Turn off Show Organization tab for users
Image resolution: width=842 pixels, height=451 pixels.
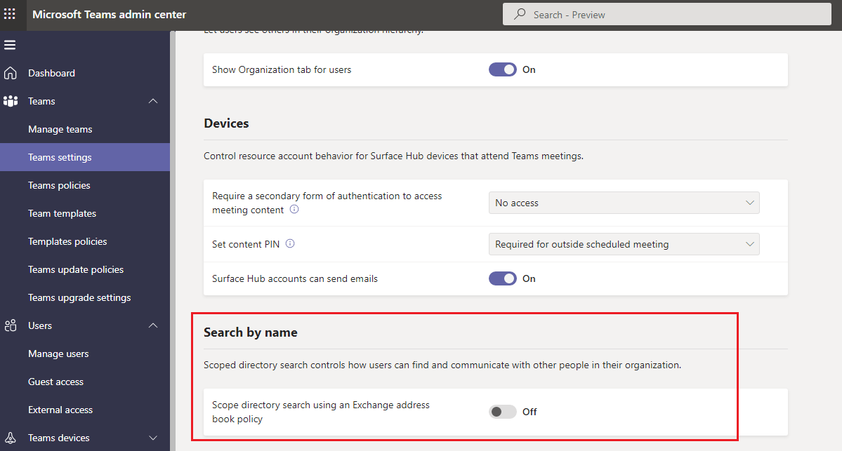click(502, 69)
